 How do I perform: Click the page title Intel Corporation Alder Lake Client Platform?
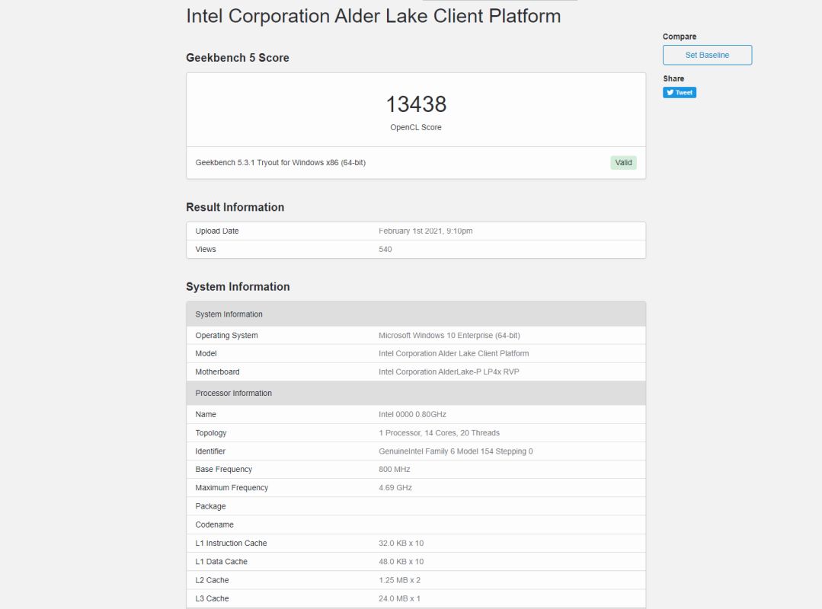[x=373, y=16]
